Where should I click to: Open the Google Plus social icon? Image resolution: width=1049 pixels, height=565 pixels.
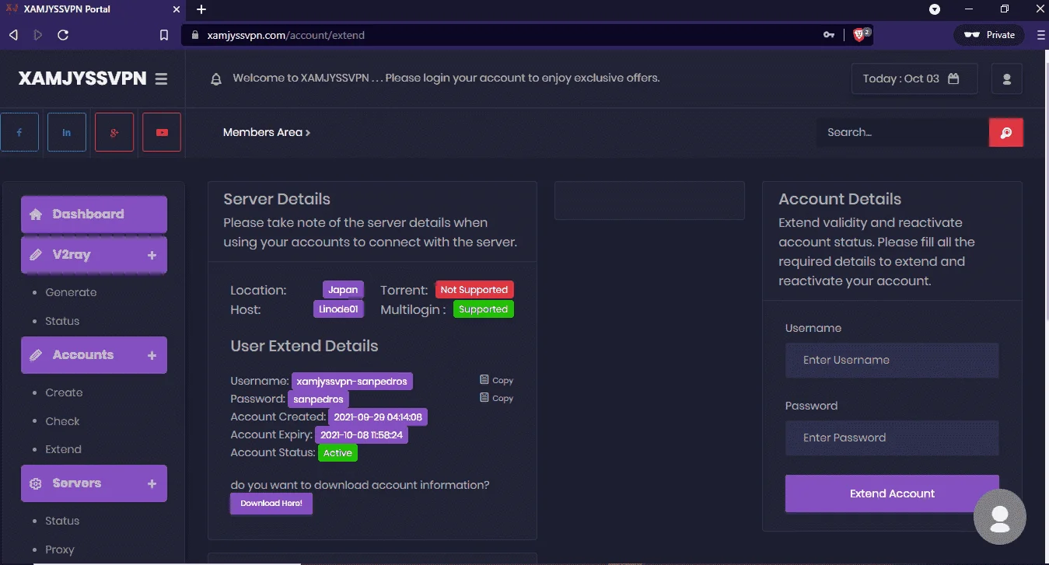tap(114, 132)
